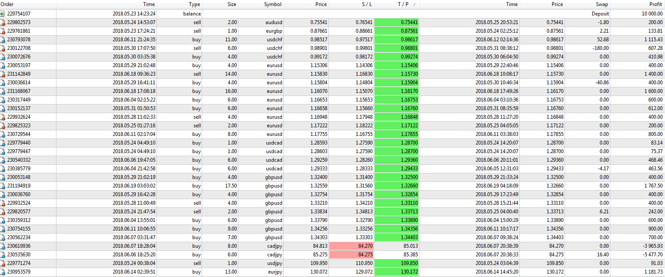This screenshot has height=277, width=665.
Task: Click the size value 17.50
Action: coord(231,186)
